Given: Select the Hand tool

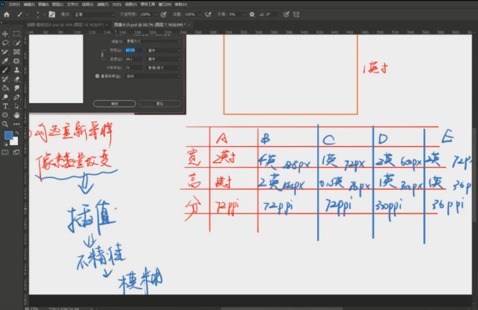Looking at the screenshot, I should tap(16, 115).
